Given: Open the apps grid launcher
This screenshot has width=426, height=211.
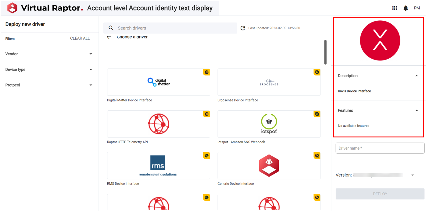Looking at the screenshot, I should pyautogui.click(x=394, y=8).
